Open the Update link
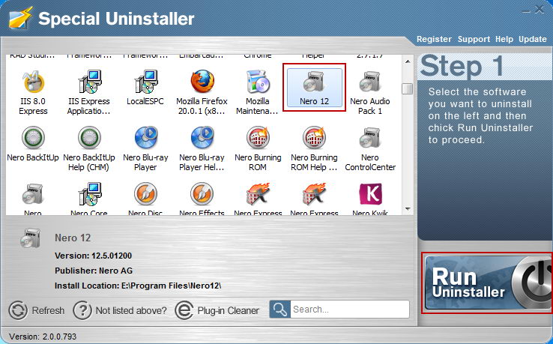553x344 pixels. pyautogui.click(x=533, y=39)
